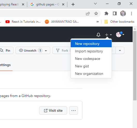Open the GitHub user avatar menu

point(120,35)
